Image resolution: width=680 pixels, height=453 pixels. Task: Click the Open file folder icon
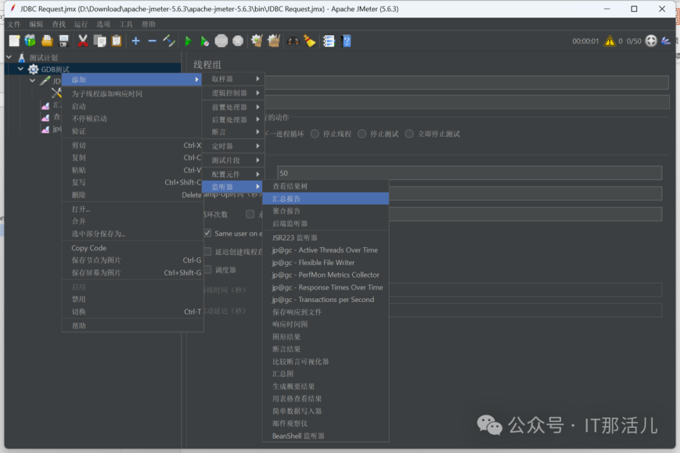pos(47,41)
